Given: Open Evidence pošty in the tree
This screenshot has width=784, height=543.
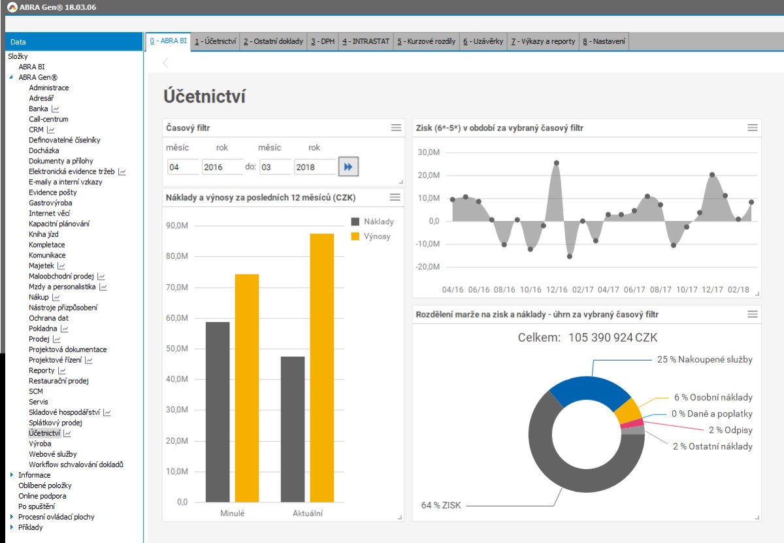Looking at the screenshot, I should 53,192.
